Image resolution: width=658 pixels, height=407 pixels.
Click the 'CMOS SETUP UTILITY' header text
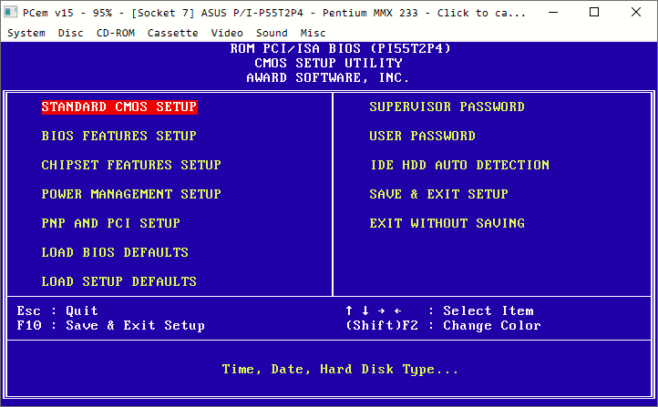coord(328,63)
